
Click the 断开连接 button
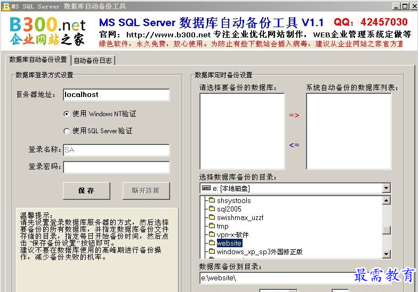coord(146,191)
